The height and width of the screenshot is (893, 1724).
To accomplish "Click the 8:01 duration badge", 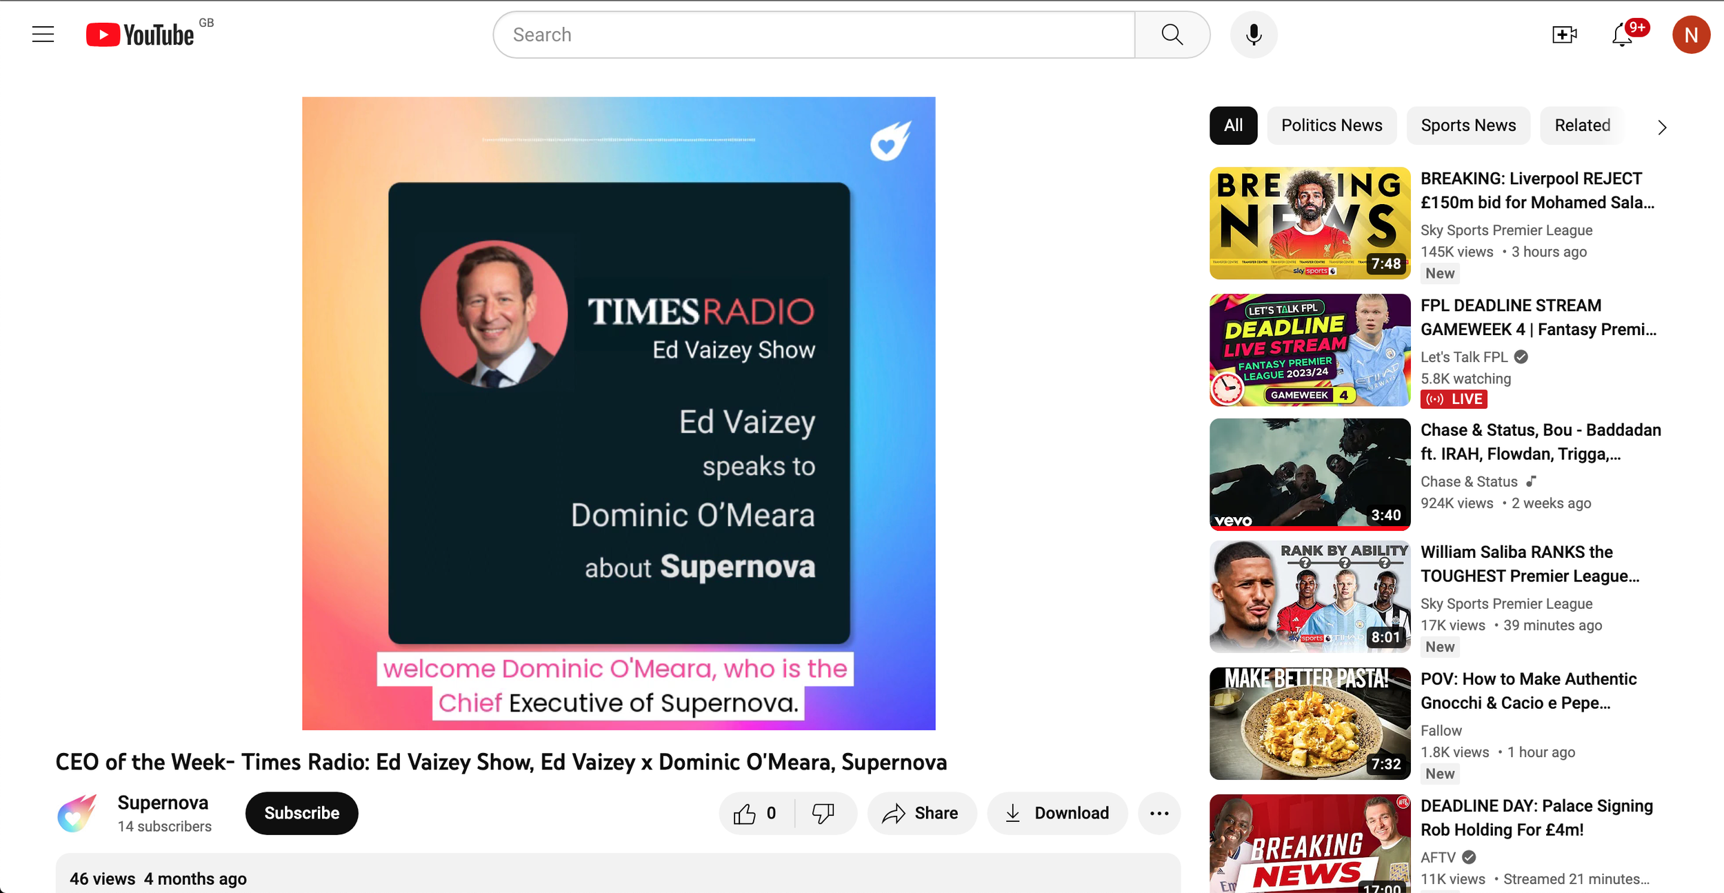I will [1385, 637].
